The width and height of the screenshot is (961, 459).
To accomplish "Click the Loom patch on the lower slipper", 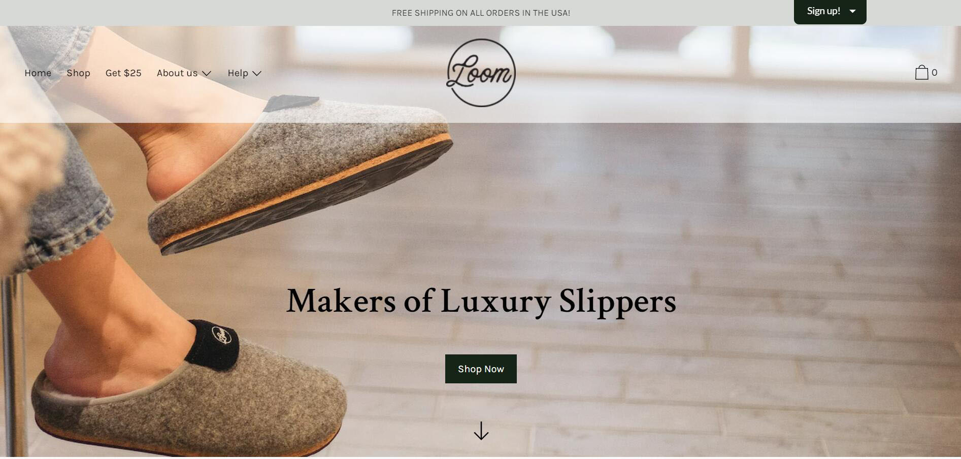I will click(222, 335).
